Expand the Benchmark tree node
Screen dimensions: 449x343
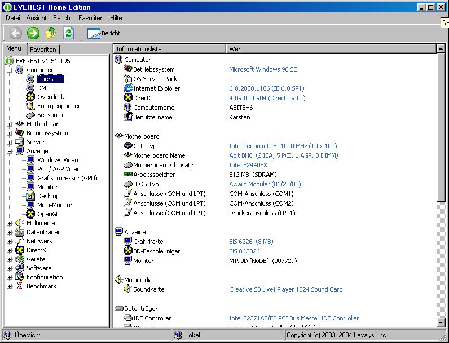point(10,287)
